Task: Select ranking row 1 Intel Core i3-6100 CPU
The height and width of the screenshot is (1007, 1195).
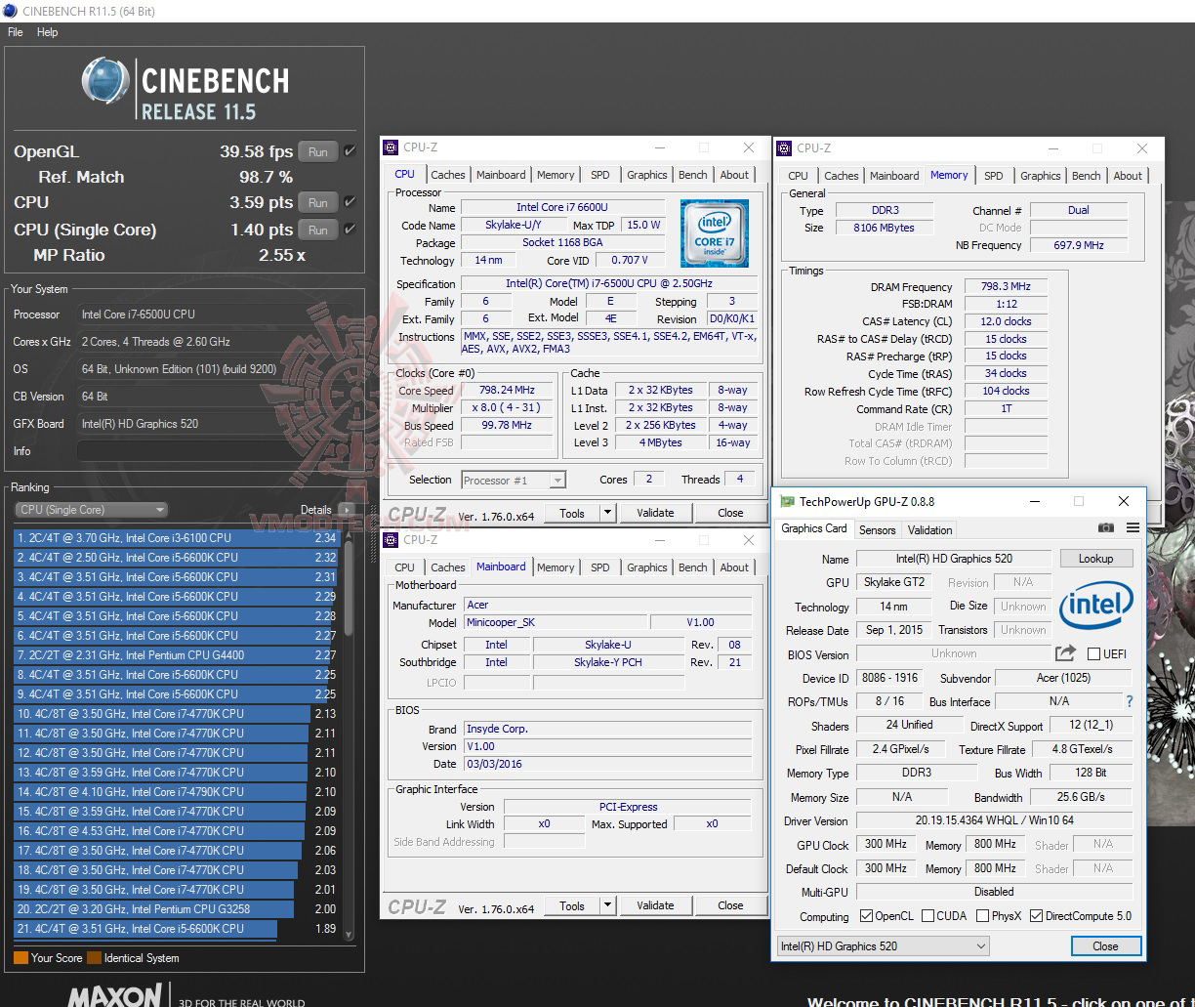Action: pyautogui.click(x=177, y=538)
